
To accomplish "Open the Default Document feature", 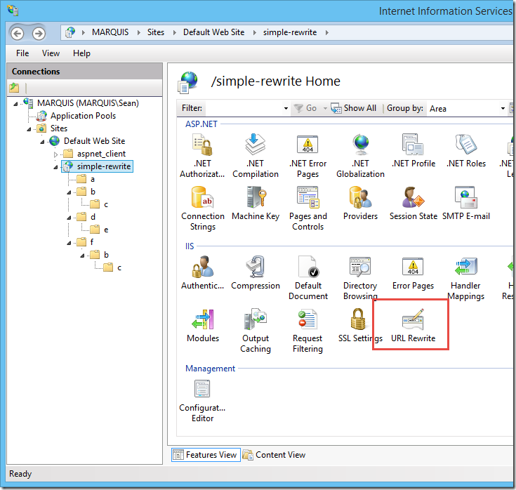I will pos(308,278).
